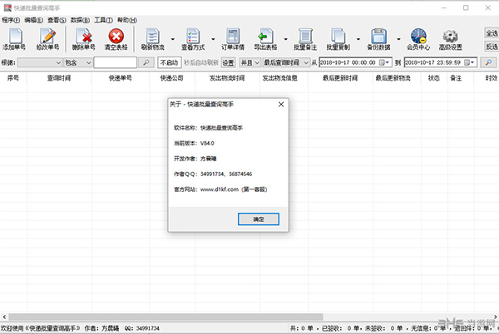Click the 查询时间 column header
Viewport: 499px width, 334px height.
(x=59, y=78)
